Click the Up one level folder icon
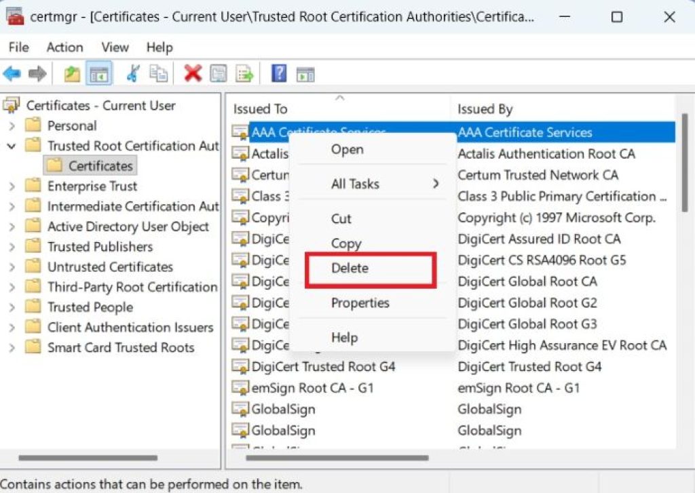This screenshot has height=493, width=695. [x=72, y=73]
